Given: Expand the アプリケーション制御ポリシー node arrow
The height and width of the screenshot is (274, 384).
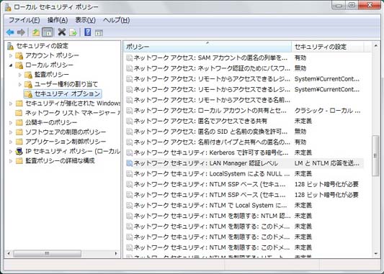Looking at the screenshot, I should click(x=11, y=142).
